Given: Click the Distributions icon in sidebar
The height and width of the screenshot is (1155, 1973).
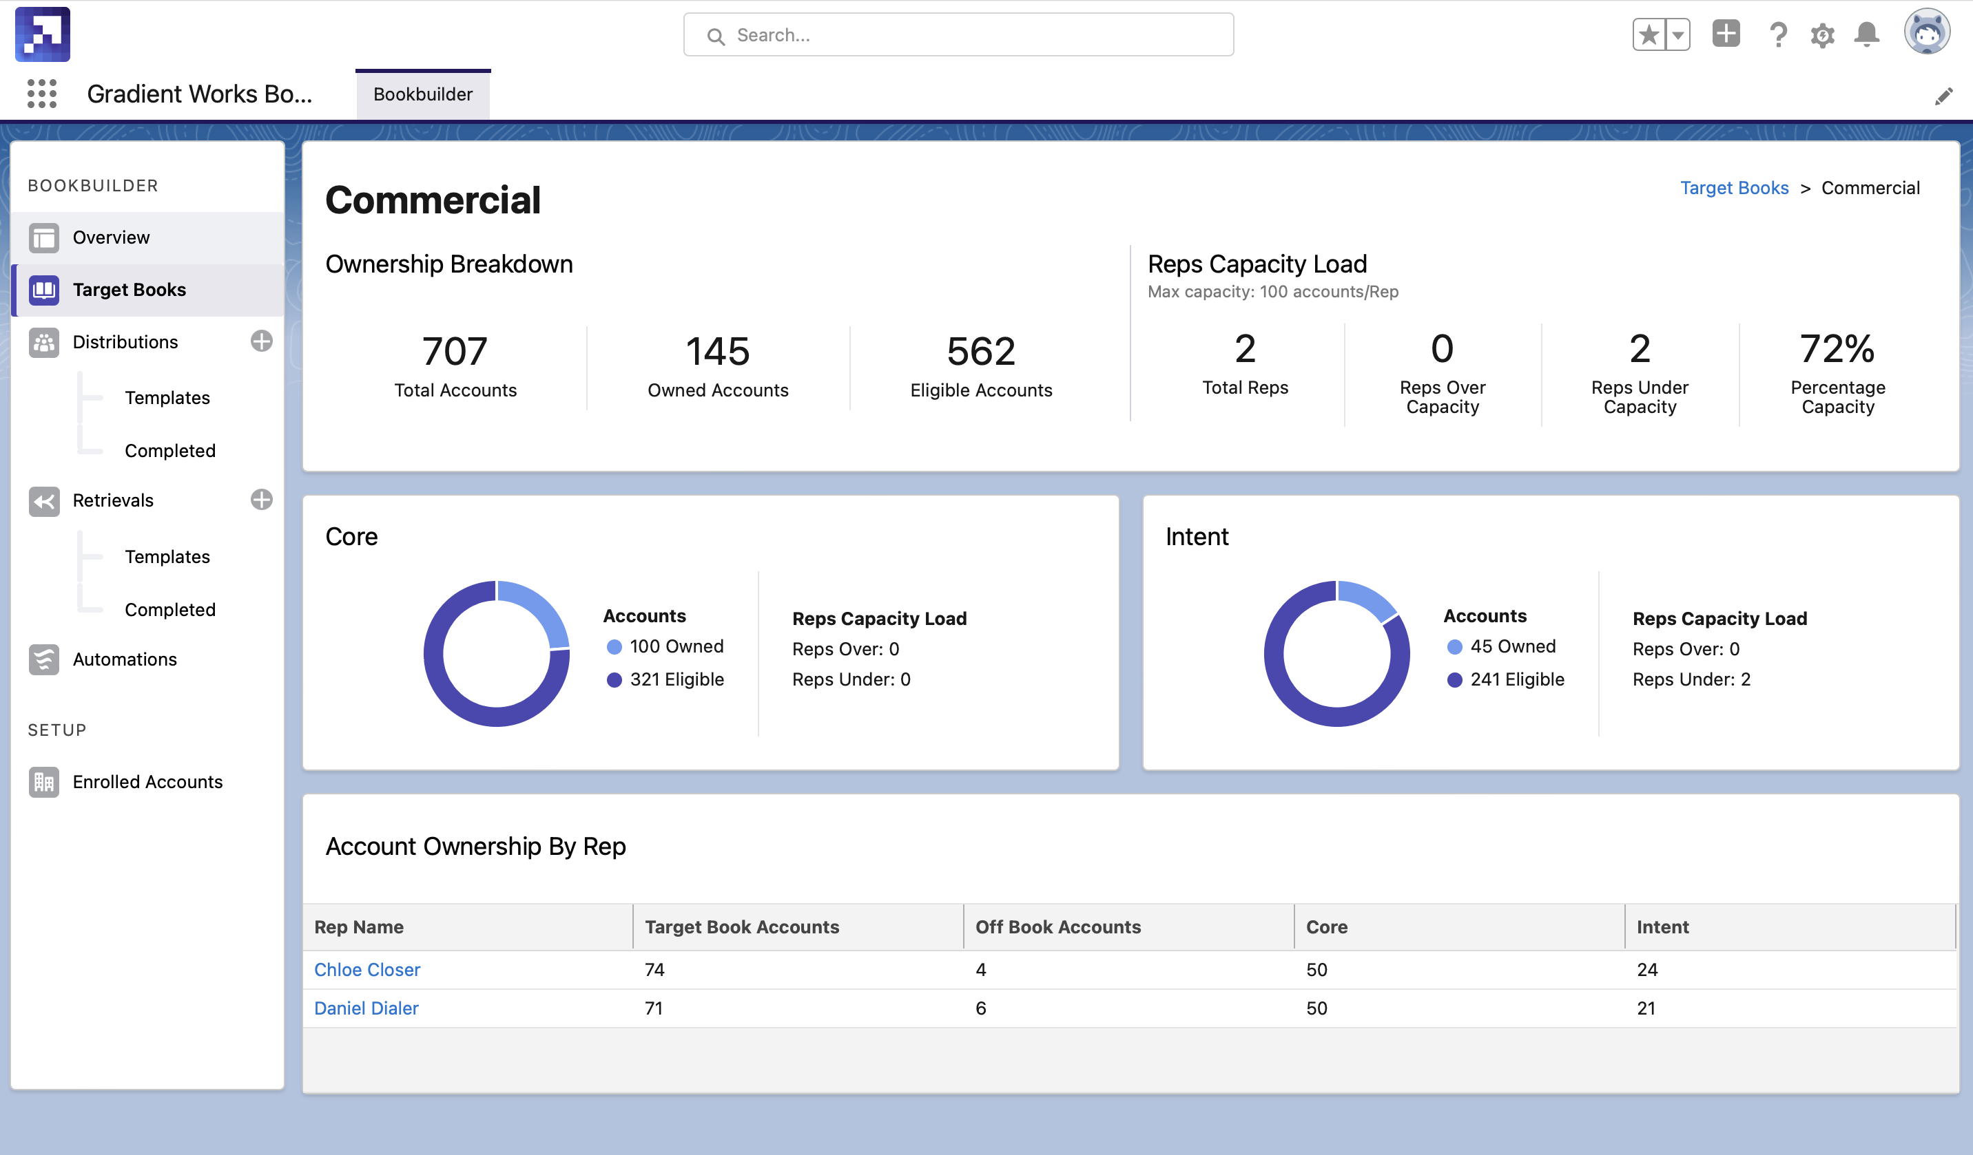Looking at the screenshot, I should [x=43, y=341].
